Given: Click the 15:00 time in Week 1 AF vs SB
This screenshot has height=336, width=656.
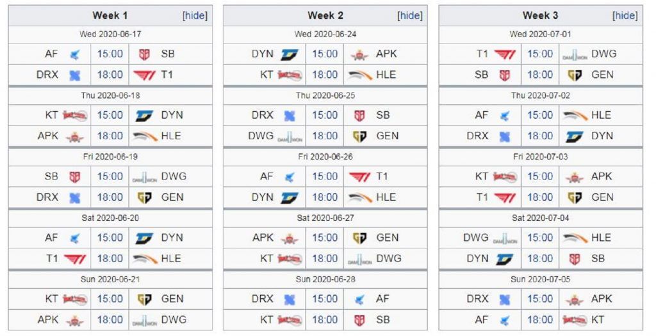Looking at the screenshot, I should pos(110,54).
